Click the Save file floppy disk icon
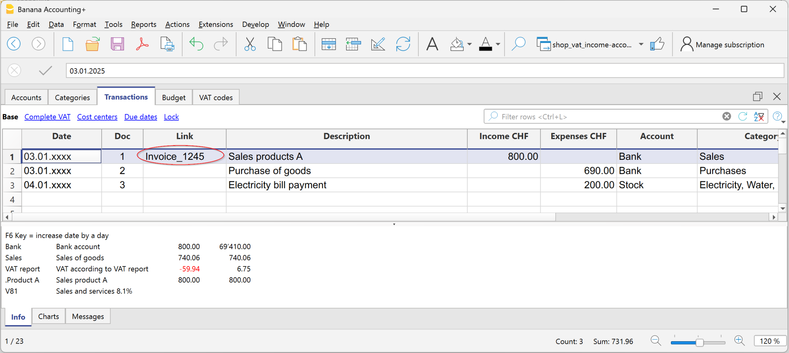Screen dimensions: 789x353 coord(117,44)
